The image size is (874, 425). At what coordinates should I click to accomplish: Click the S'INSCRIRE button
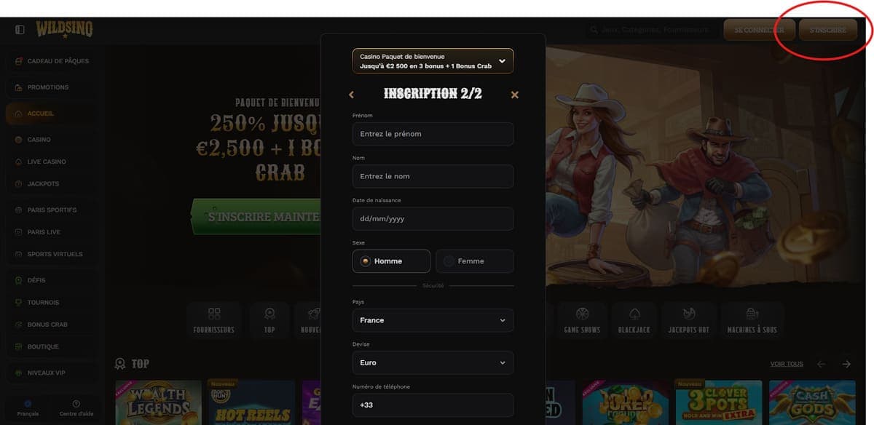[828, 30]
